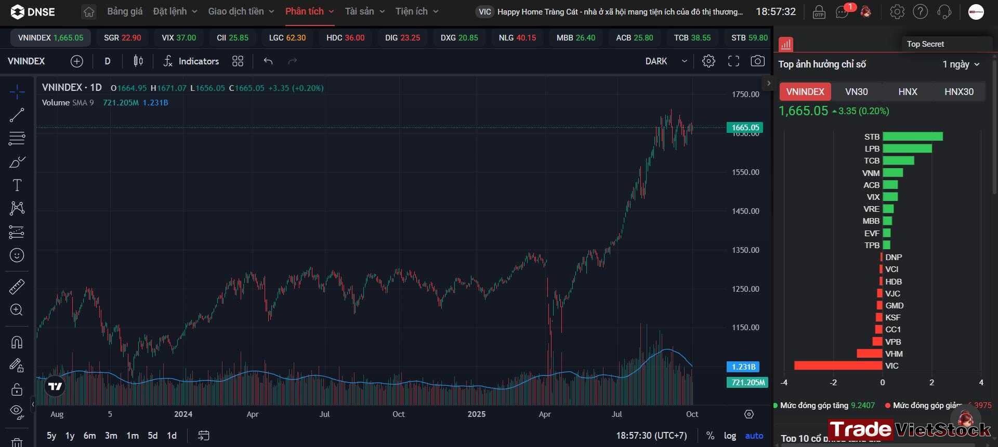This screenshot has height=447, width=998.
Task: Toggle auto scale mode
Action: [x=754, y=436]
